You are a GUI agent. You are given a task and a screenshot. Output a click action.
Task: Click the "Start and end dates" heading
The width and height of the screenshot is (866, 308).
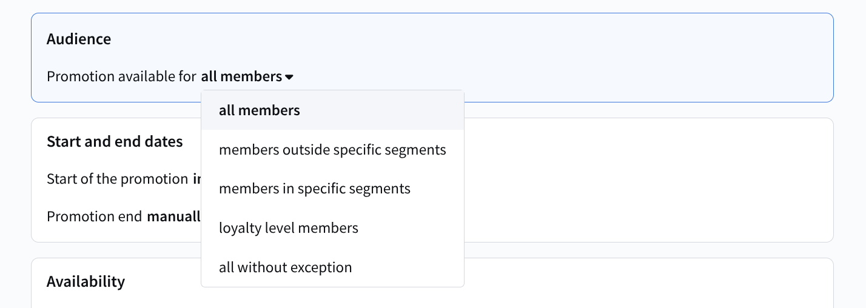point(115,142)
